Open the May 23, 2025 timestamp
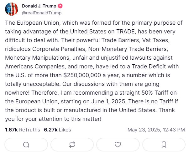The width and height of the screenshot is (189, 158). (156, 130)
